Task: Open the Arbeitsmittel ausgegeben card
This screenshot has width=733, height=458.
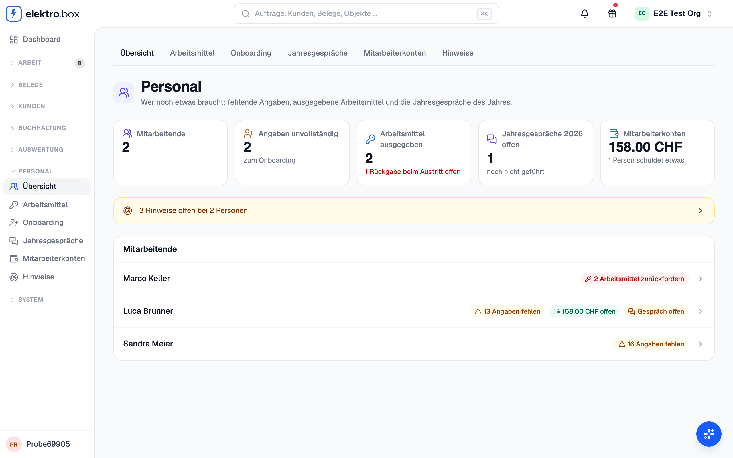Action: click(414, 152)
